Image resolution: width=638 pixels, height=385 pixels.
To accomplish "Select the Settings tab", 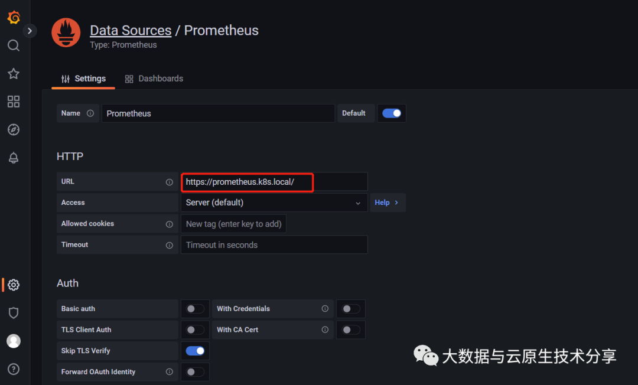I will tap(83, 79).
